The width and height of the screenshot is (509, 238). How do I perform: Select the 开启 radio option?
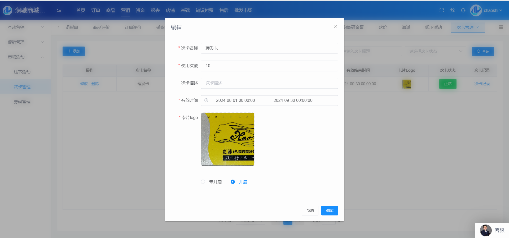point(233,182)
